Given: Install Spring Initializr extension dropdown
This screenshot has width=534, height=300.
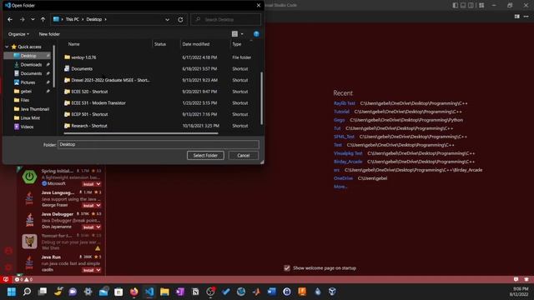Looking at the screenshot, I should click(98, 184).
